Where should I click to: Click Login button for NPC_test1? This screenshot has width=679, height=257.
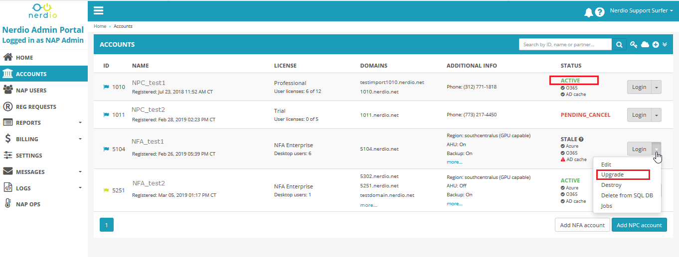tap(639, 87)
